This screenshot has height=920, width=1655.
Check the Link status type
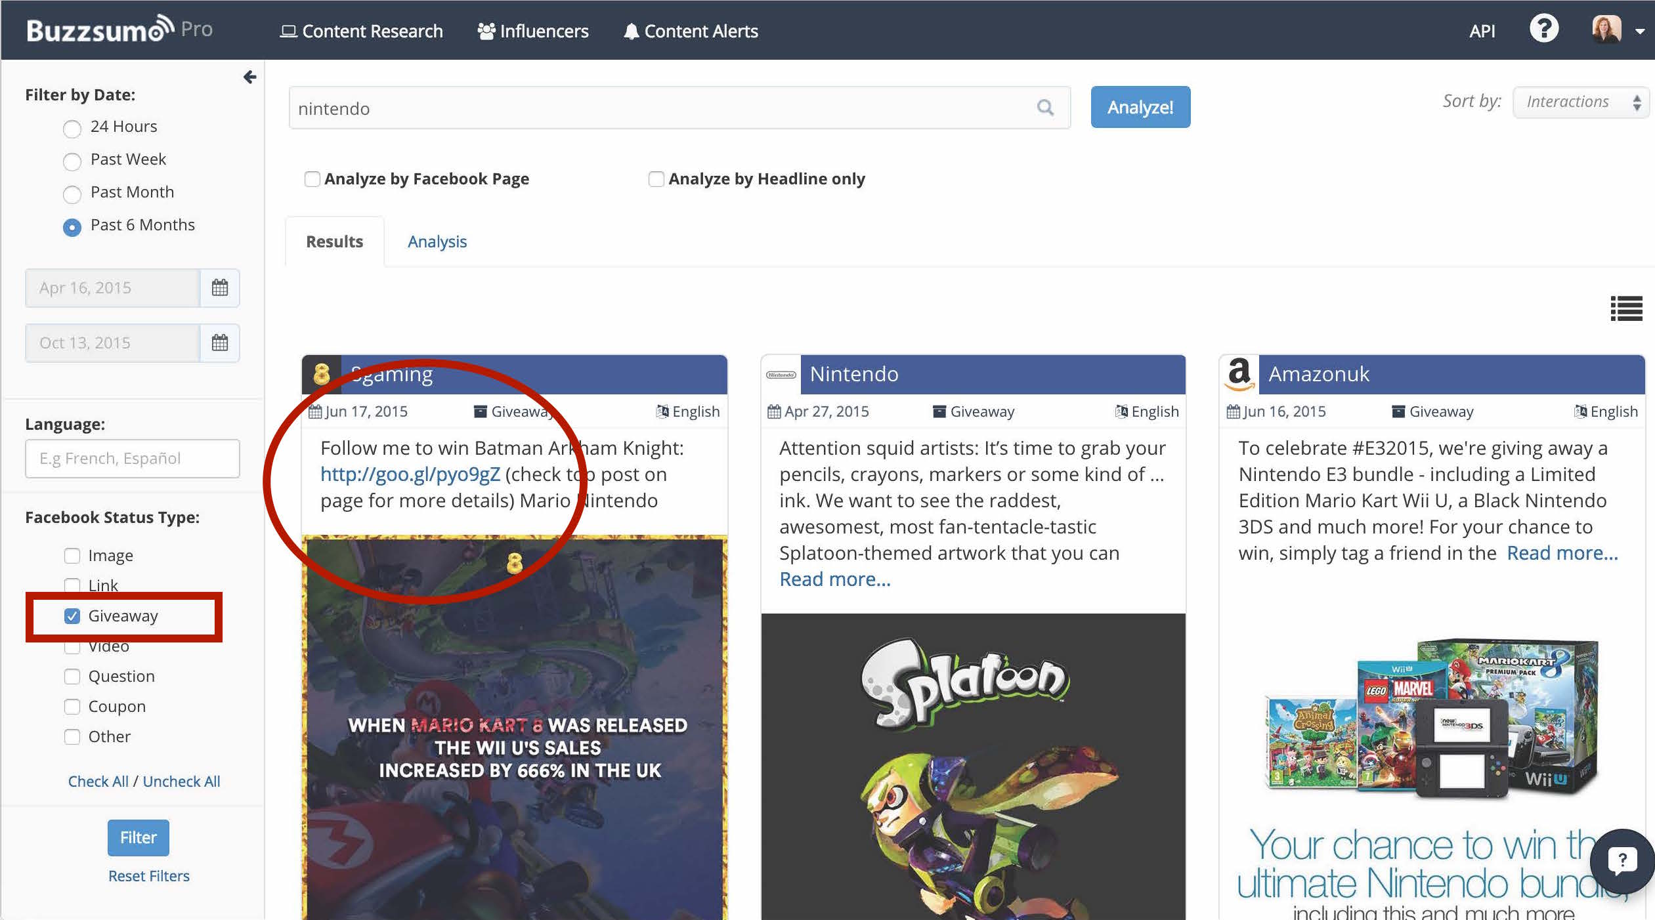click(72, 585)
